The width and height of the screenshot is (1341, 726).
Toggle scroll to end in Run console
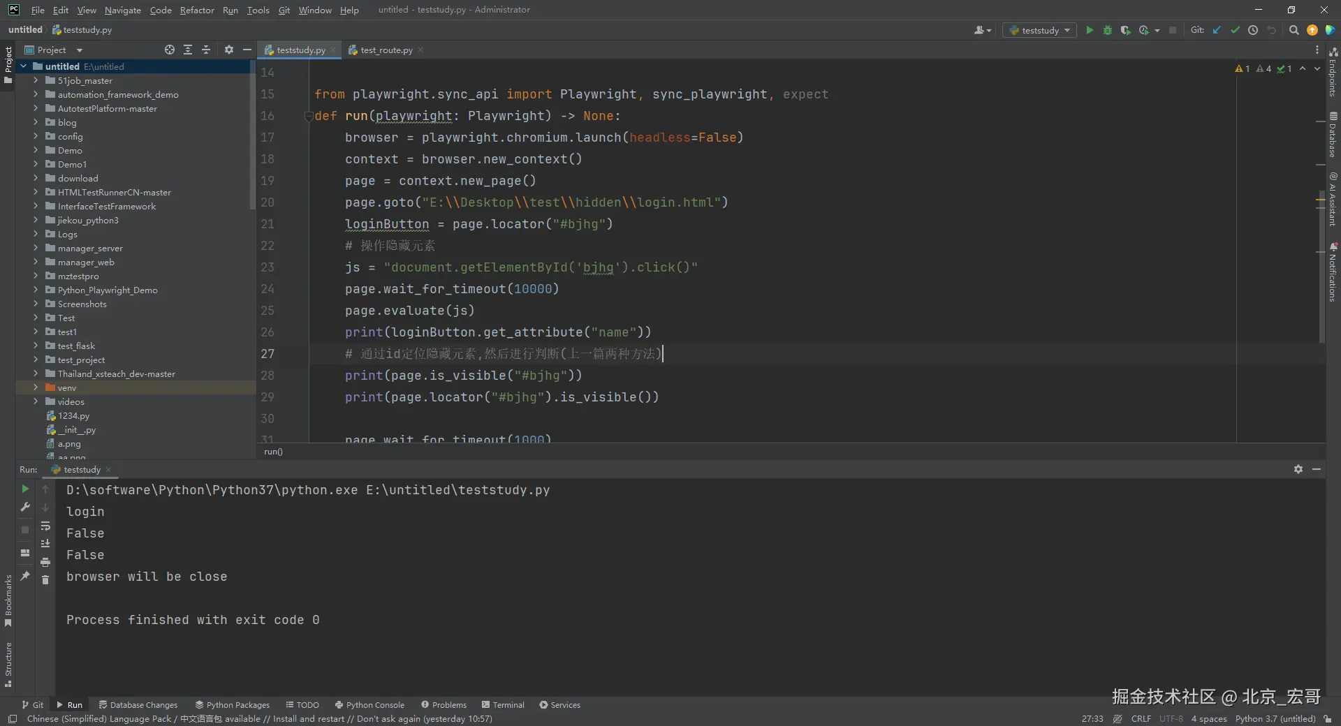coord(45,544)
